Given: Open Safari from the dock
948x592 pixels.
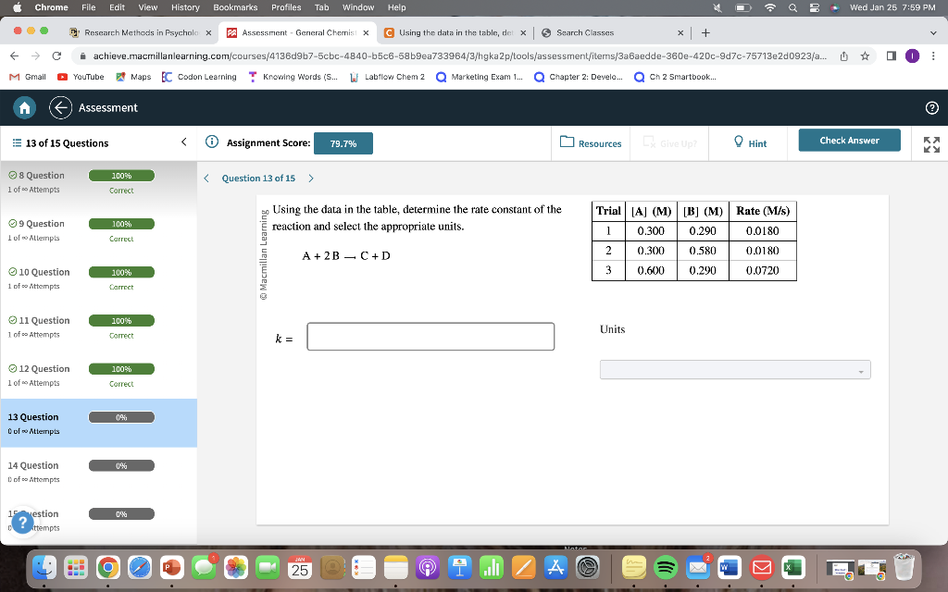Looking at the screenshot, I should point(140,567).
